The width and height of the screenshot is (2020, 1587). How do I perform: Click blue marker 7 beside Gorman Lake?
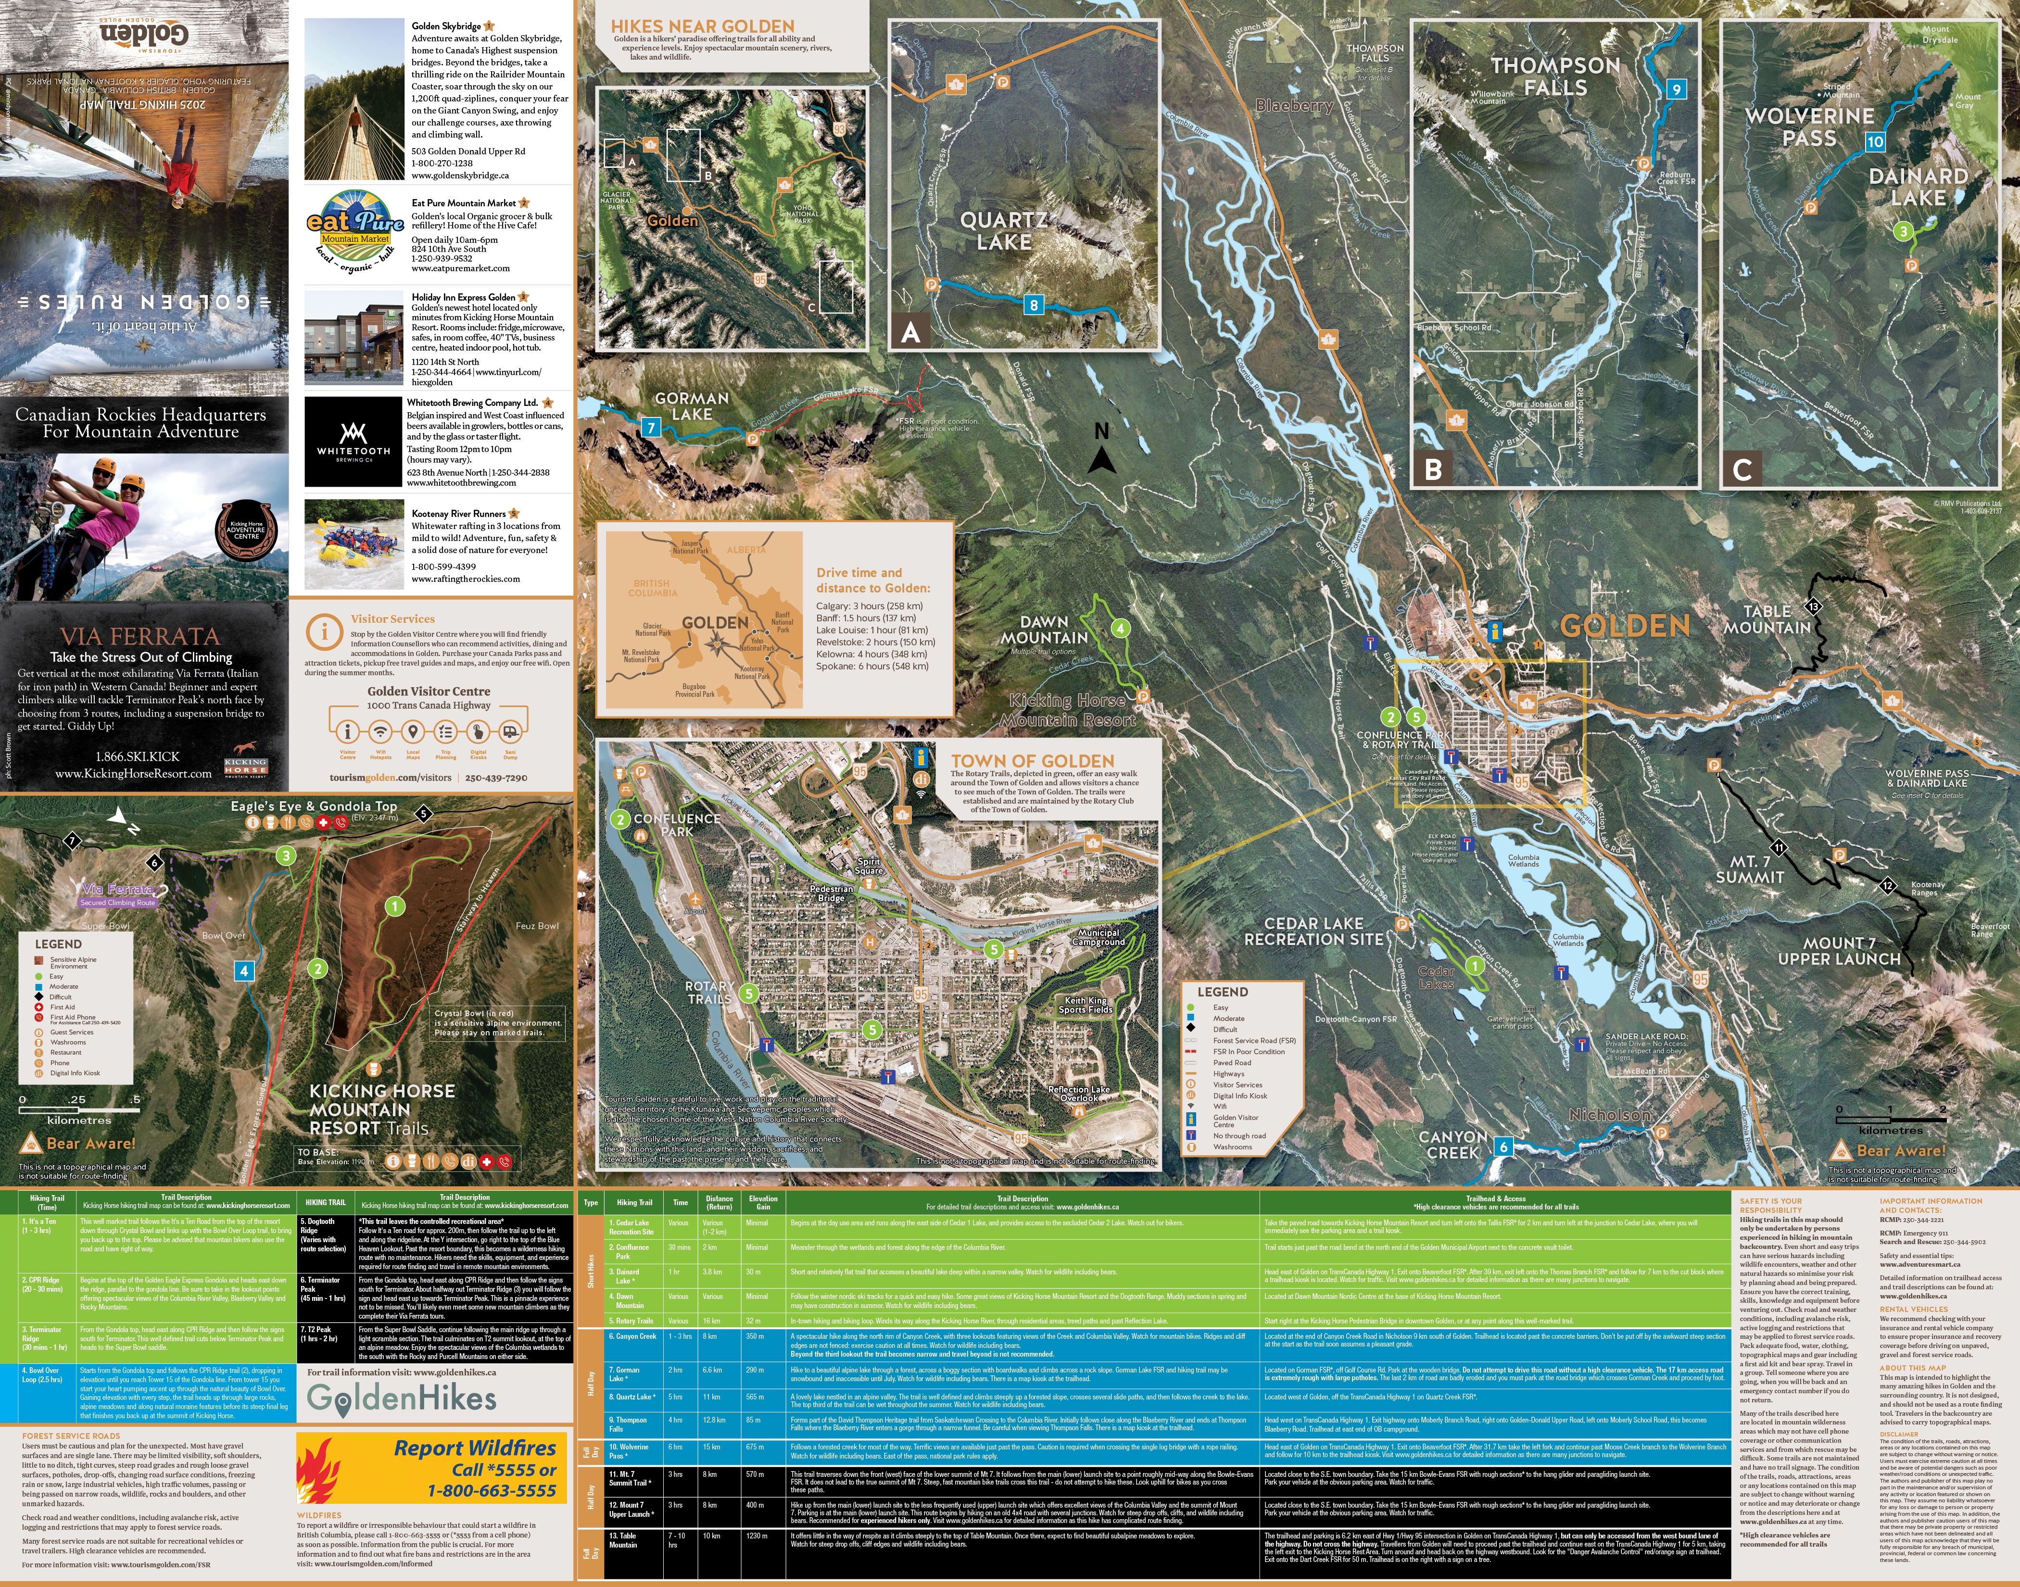pyautogui.click(x=651, y=428)
